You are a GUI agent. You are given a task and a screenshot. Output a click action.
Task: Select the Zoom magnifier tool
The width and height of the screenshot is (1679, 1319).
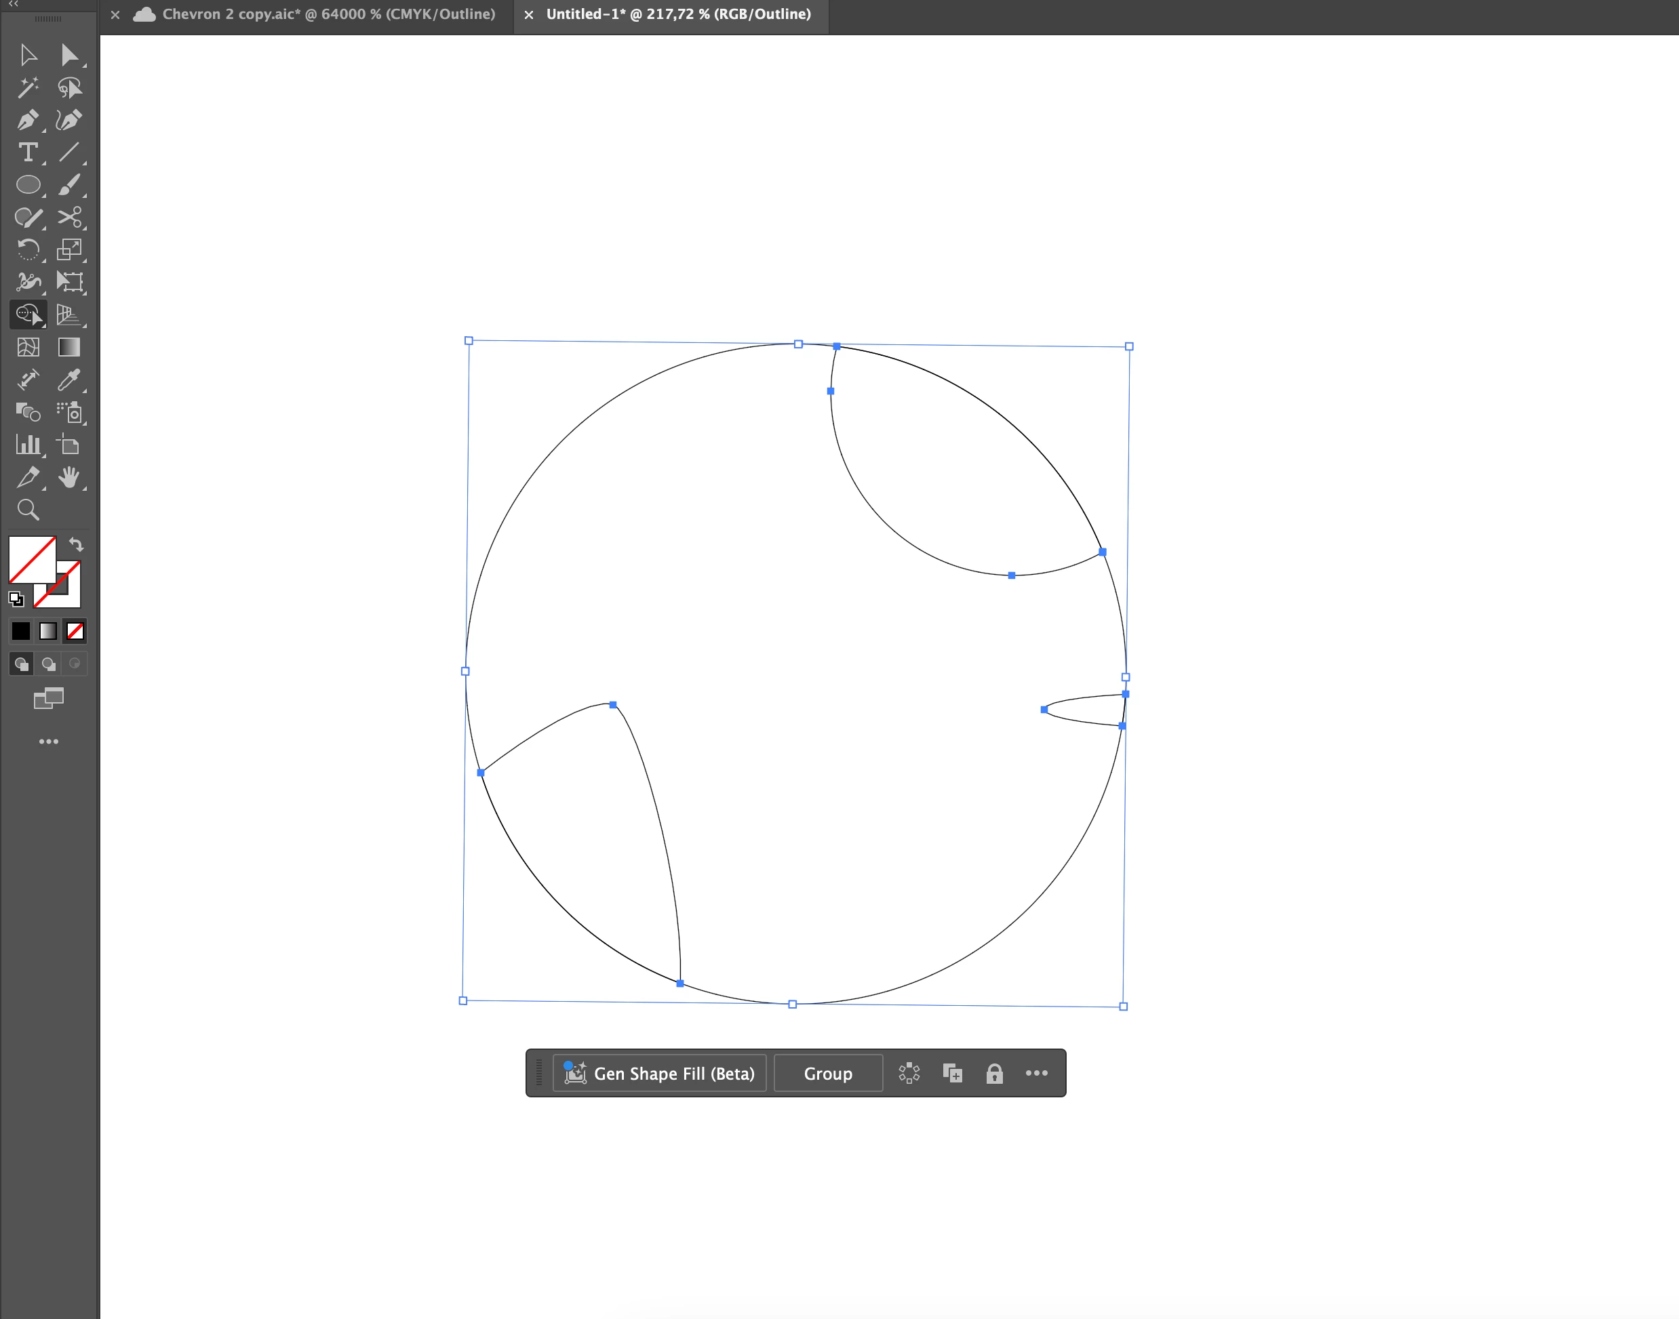(28, 510)
